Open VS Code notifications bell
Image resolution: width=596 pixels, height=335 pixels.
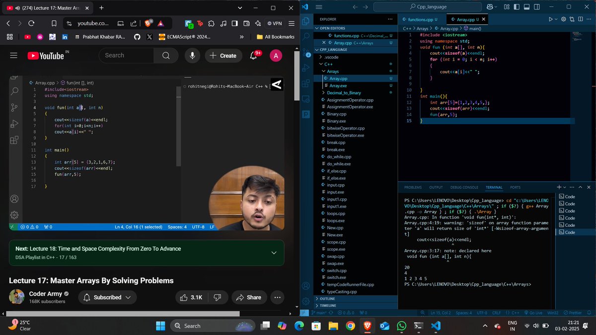pos(589,313)
